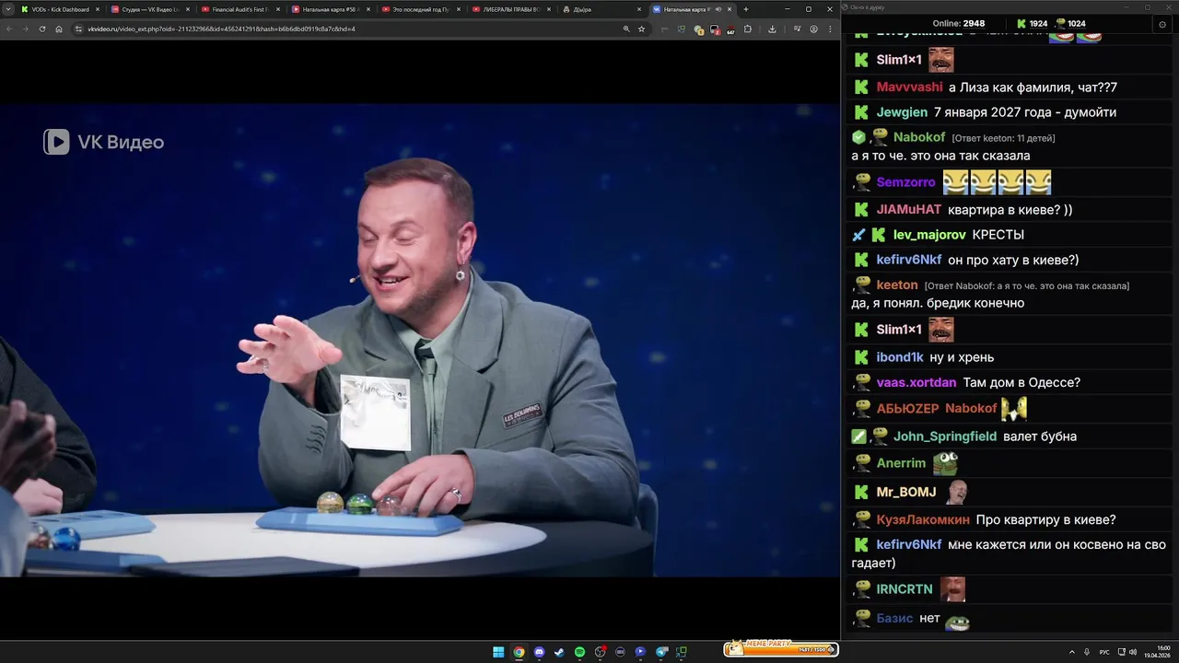Click the VK Видео logo on video
Viewport: 1179px width, 663px height.
click(104, 142)
